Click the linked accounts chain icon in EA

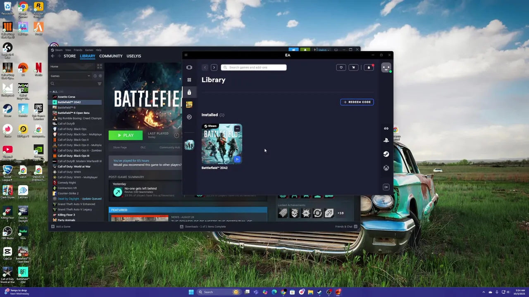pyautogui.click(x=386, y=128)
